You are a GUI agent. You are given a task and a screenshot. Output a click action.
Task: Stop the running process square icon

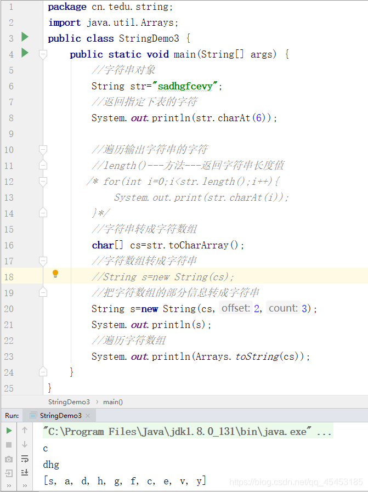[9, 445]
